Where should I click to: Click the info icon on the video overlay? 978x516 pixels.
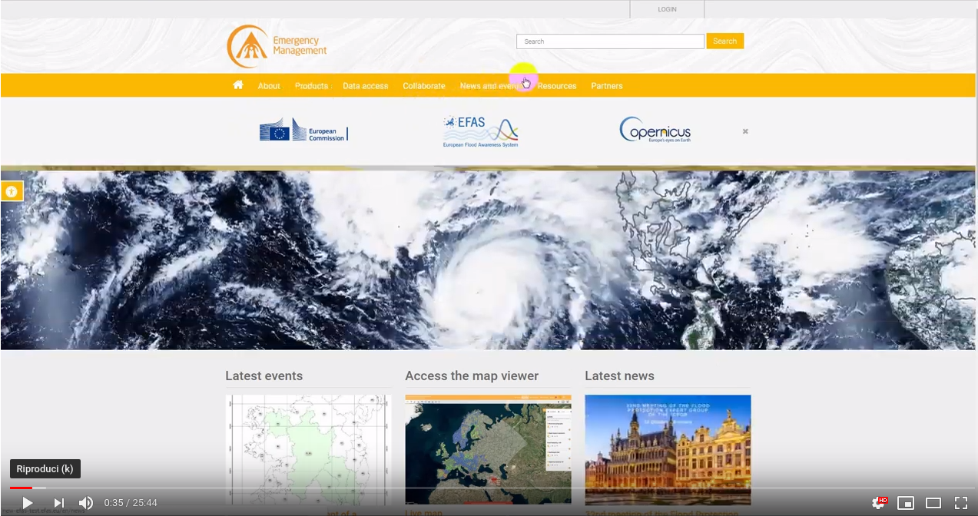click(x=11, y=190)
